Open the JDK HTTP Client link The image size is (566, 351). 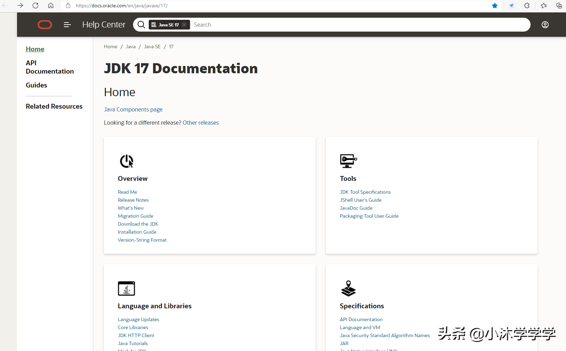pos(136,335)
